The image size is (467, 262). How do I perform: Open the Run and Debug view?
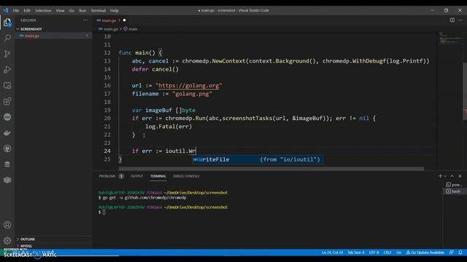tap(7, 70)
